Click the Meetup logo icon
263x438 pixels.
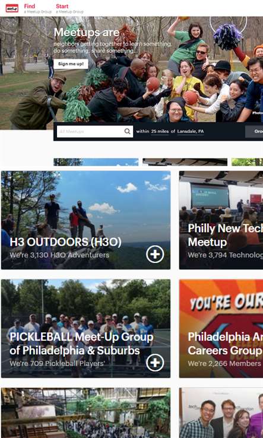pos(12,8)
